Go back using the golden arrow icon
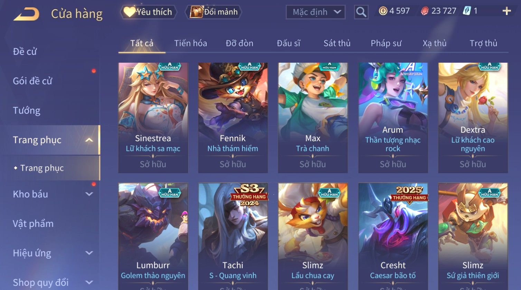 click(x=26, y=14)
